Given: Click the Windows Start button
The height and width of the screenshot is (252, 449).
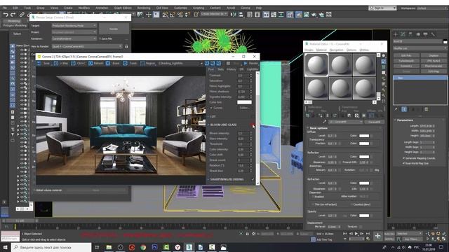Looking at the screenshot, I should (5, 247).
